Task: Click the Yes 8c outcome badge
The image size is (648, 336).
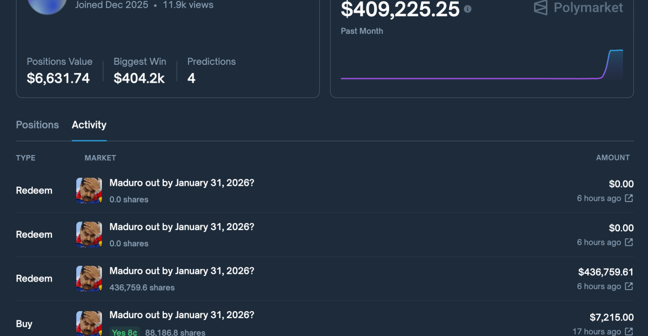Action: pos(125,332)
